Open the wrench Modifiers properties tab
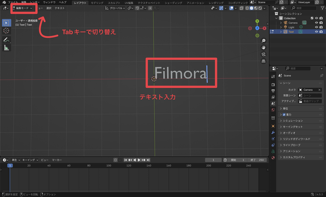Screen dimensions: 326x197 pos(273,132)
